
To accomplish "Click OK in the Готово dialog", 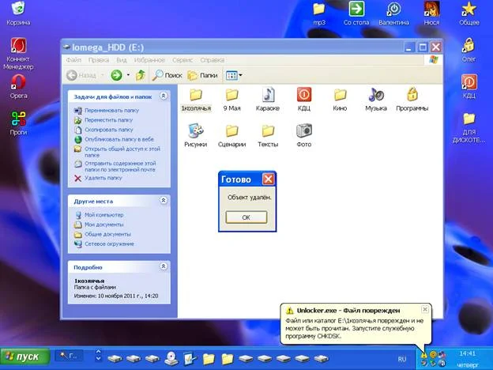I will [246, 217].
